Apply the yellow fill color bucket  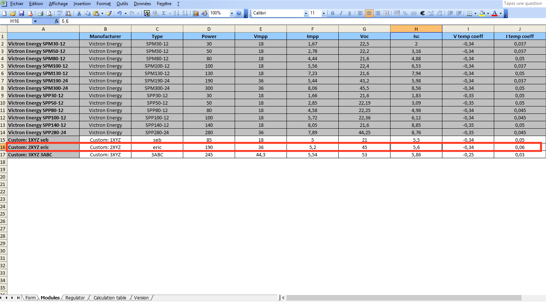tap(482, 13)
